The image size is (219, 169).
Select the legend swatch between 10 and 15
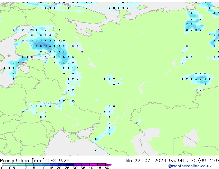[x=46, y=165]
